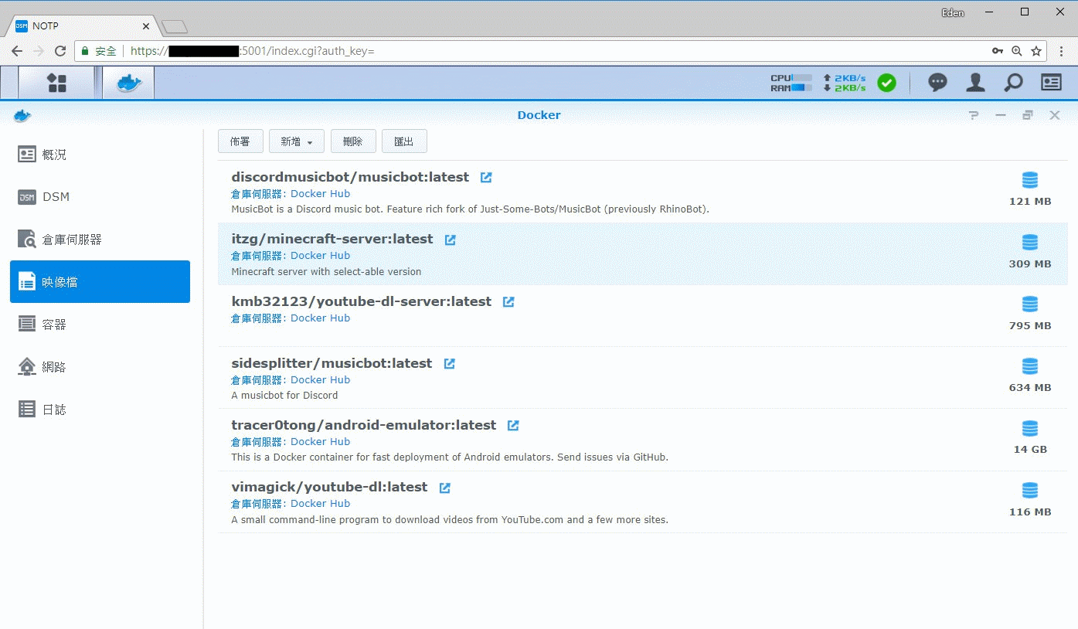
Task: Open the user options person icon
Action: [x=976, y=82]
